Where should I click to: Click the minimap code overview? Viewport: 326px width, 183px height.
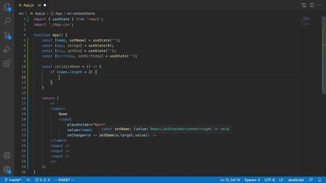point(311,21)
